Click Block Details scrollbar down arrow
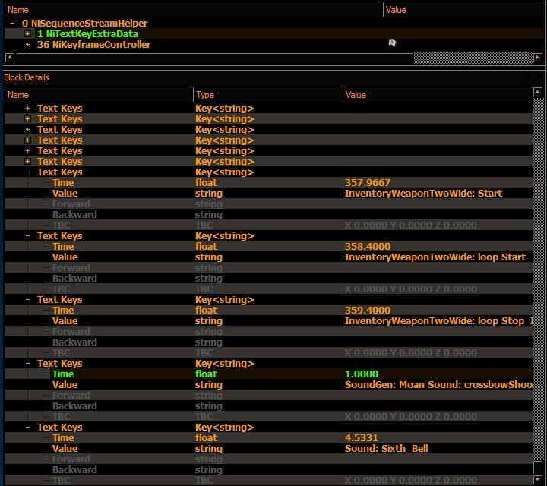 [x=538, y=480]
